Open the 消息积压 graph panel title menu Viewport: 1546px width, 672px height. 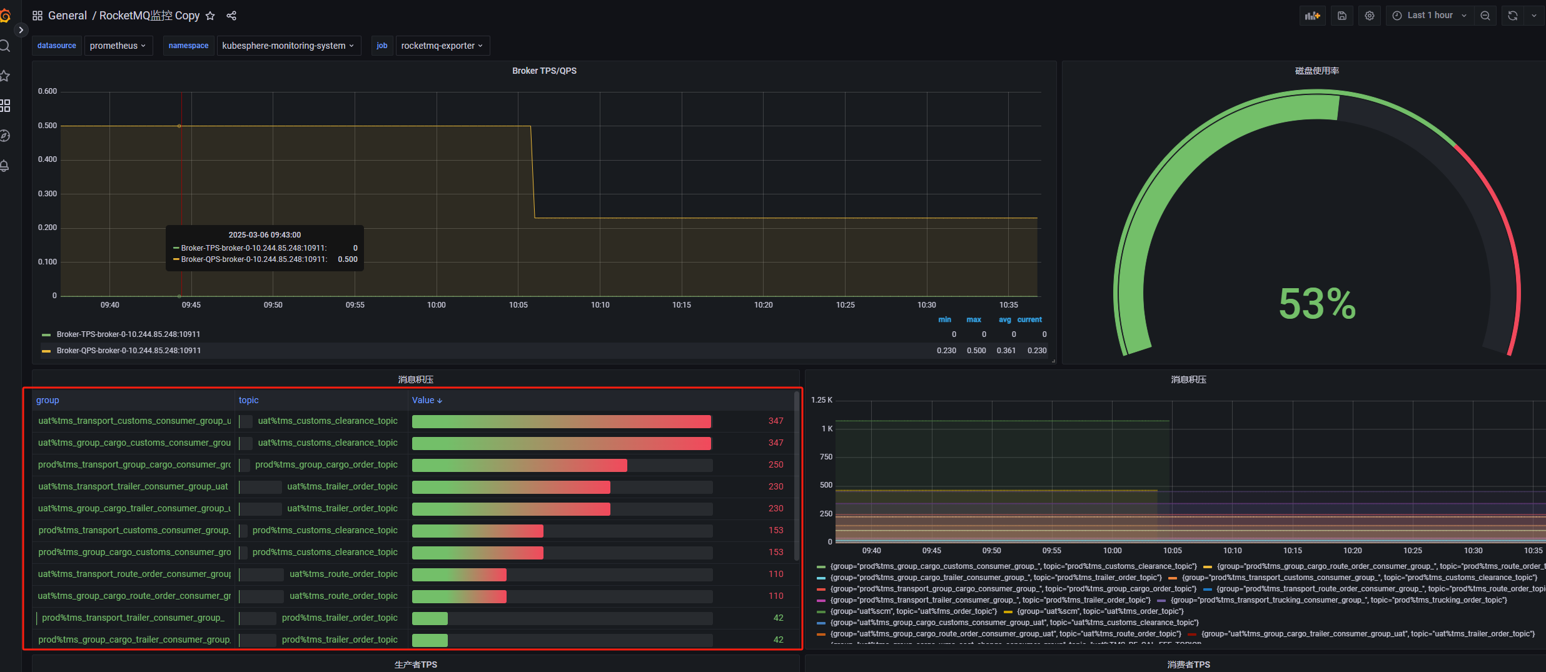(x=1188, y=379)
